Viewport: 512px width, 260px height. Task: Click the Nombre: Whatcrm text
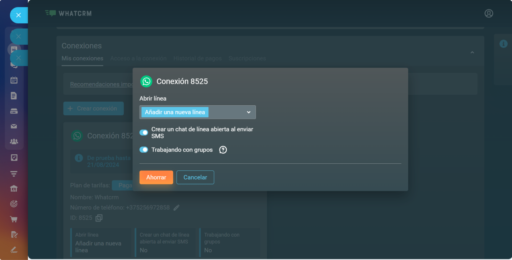coord(94,197)
